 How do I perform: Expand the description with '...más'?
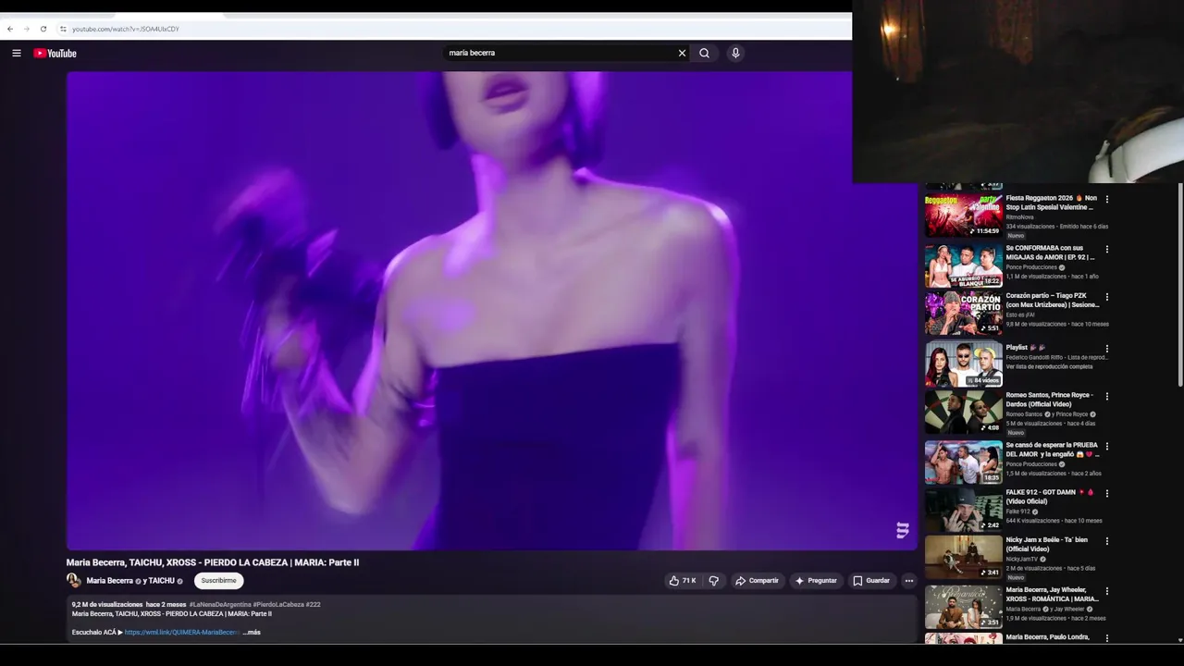coord(252,633)
